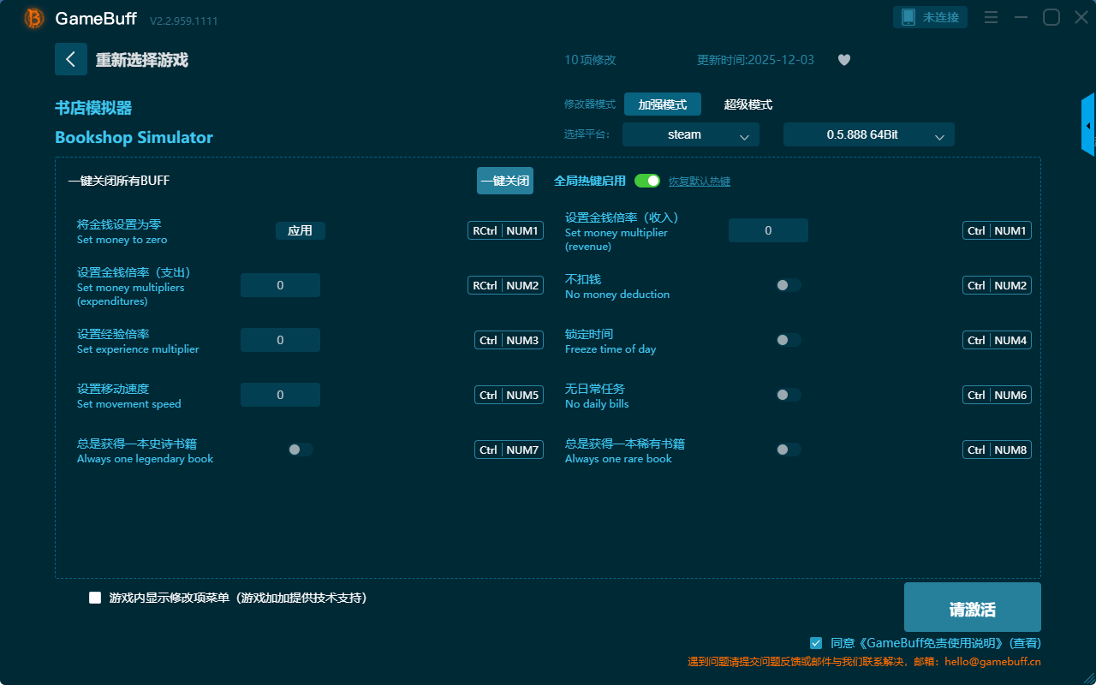Click the back arrow to reselect game
This screenshot has height=685, width=1096.
click(x=71, y=59)
